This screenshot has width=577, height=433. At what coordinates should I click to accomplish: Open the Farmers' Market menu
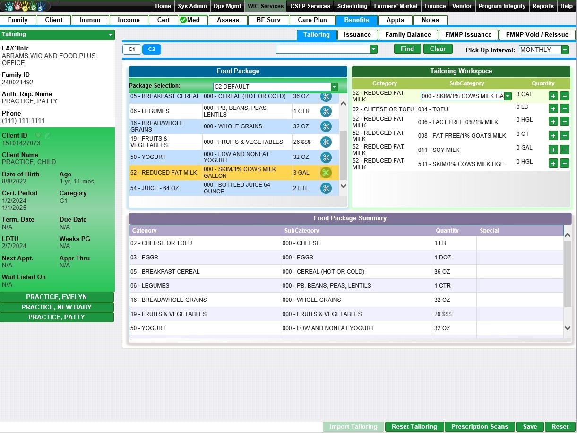[x=396, y=6]
